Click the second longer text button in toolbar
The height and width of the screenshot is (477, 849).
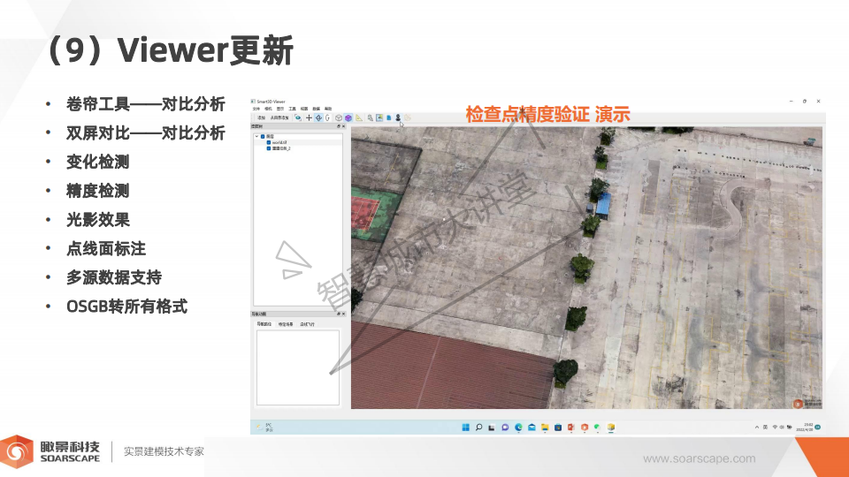tap(279, 117)
